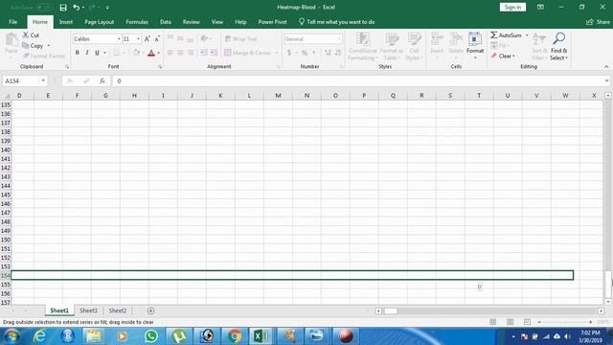Apply the red font color A
The width and height of the screenshot is (613, 345).
point(151,53)
